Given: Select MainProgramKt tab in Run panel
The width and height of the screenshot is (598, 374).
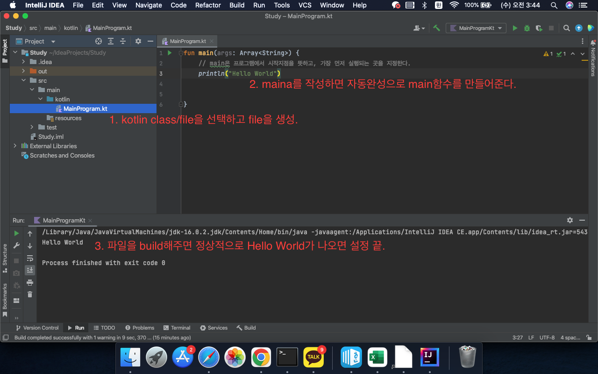Looking at the screenshot, I should (63, 220).
